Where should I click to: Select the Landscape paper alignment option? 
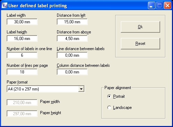pyautogui.click(x=109, y=108)
